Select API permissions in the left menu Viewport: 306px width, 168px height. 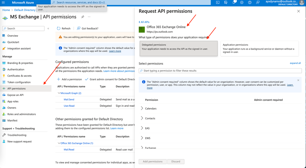[x=26, y=88]
